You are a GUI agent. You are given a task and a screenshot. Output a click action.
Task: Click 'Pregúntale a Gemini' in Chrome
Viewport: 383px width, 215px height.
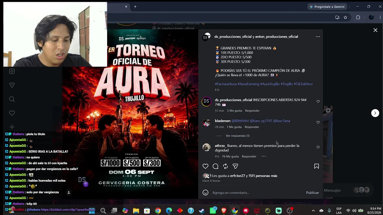coord(327,7)
